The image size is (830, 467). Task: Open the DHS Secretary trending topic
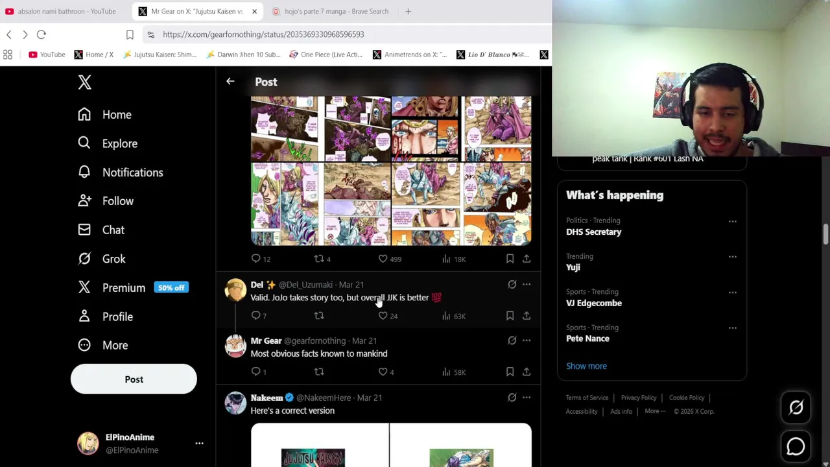(593, 232)
